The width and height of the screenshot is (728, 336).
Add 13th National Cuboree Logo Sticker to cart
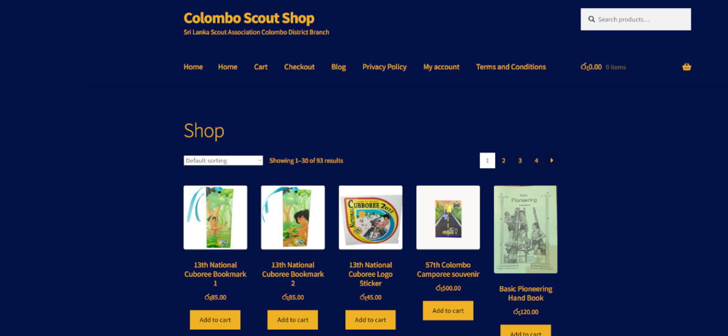[370, 320]
